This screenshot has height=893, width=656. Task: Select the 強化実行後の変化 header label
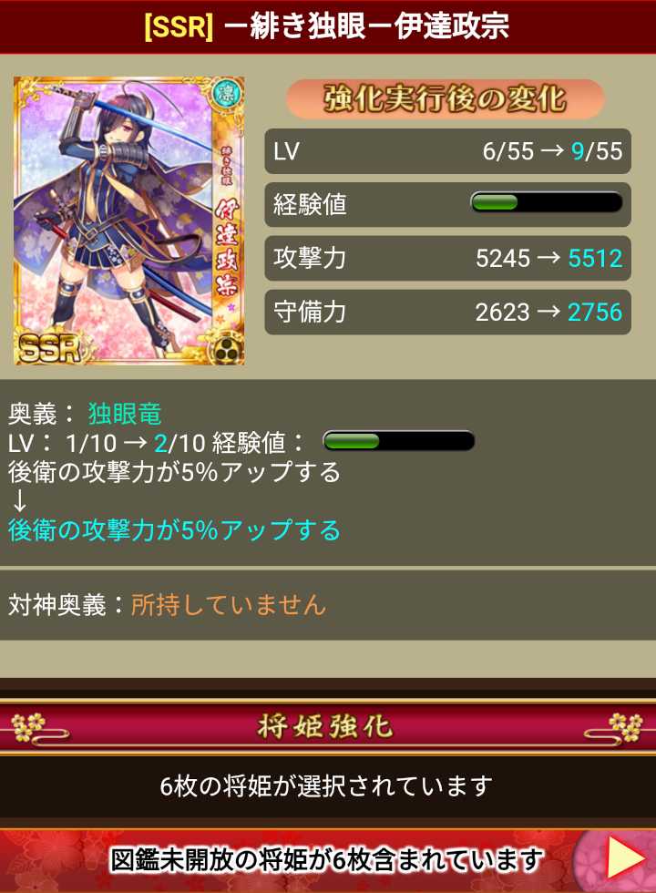[x=445, y=98]
